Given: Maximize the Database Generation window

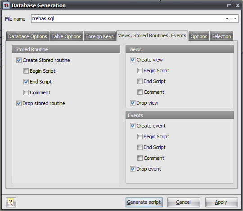Looking at the screenshot, I should tap(229, 6).
